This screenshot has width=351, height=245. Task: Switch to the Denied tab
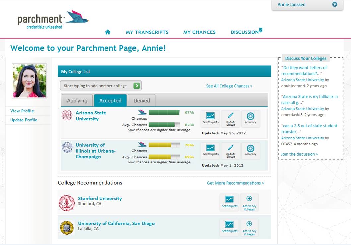pos(142,100)
